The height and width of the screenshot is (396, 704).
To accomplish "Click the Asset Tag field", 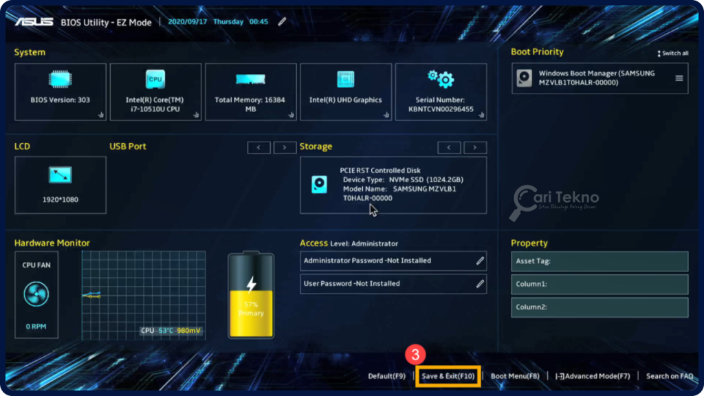I will point(599,261).
